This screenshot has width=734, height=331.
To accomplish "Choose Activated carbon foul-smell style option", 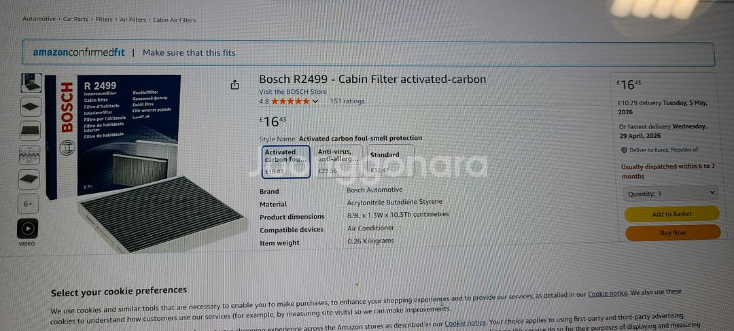I will coord(285,162).
